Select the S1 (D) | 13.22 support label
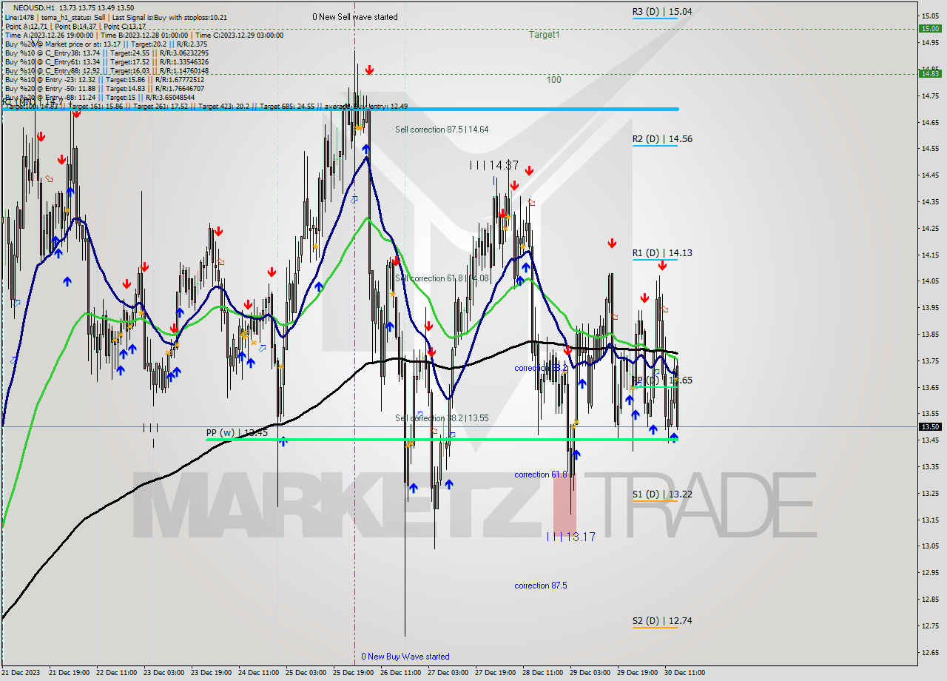The image size is (947, 681). point(662,494)
